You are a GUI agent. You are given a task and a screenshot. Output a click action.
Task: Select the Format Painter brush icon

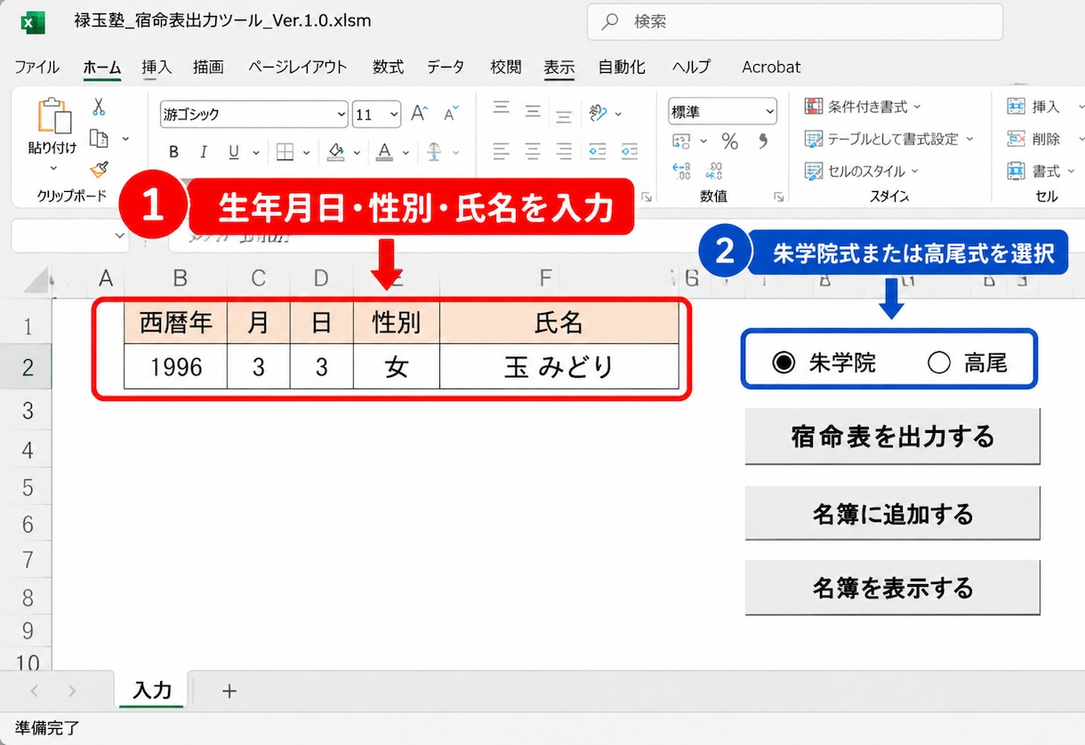pyautogui.click(x=99, y=169)
